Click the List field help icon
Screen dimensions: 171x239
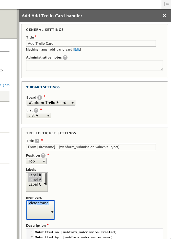pyautogui.click(x=36, y=110)
